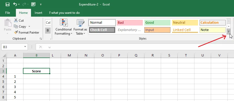Click styles gallery up arrow
Screen dimensions: 234x101
229,21
